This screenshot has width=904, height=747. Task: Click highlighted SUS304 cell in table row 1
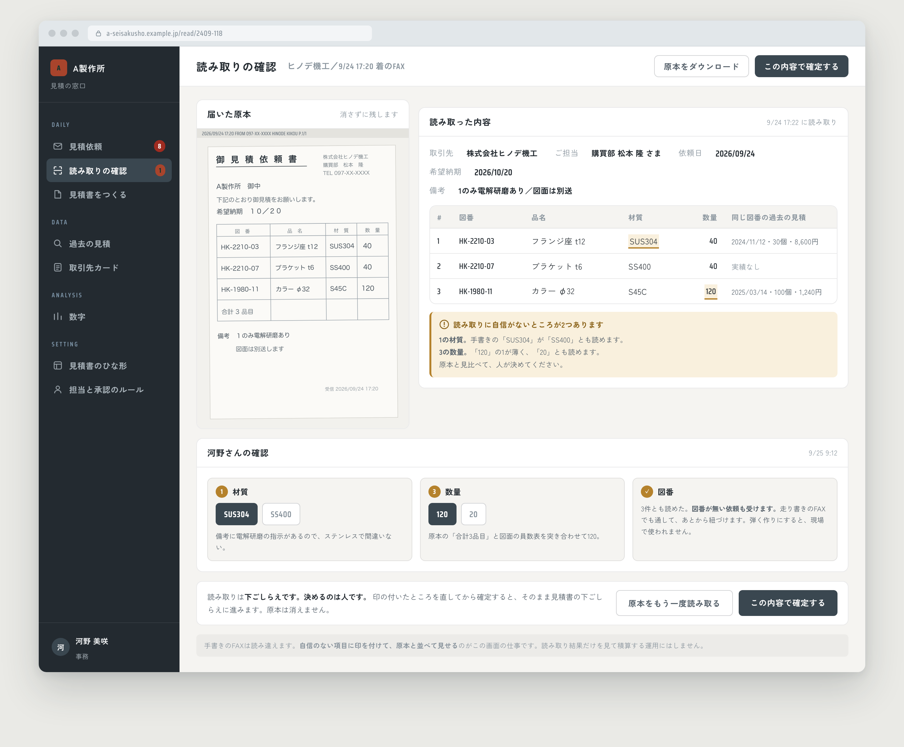(x=643, y=241)
